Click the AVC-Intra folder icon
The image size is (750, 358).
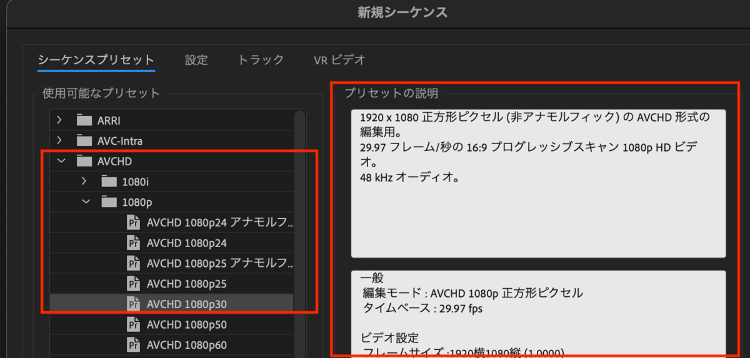84,140
